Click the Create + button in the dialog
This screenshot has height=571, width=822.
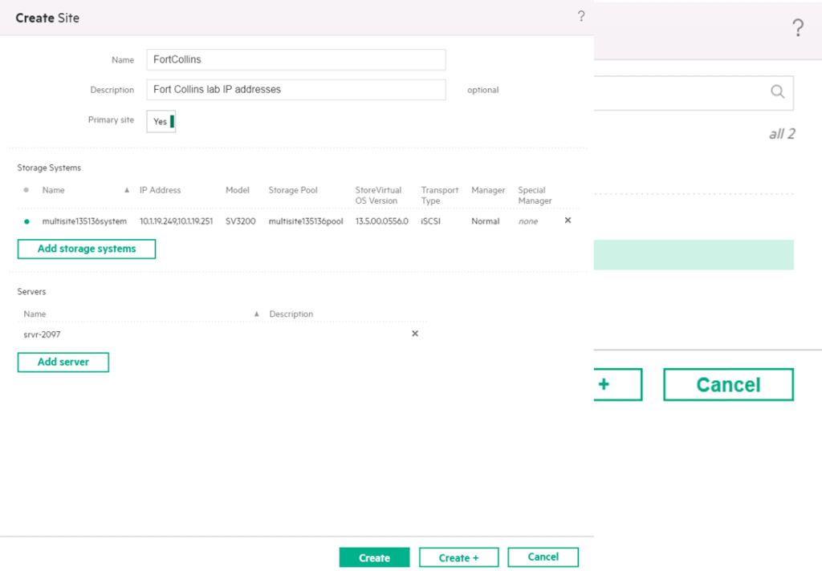tap(458, 557)
